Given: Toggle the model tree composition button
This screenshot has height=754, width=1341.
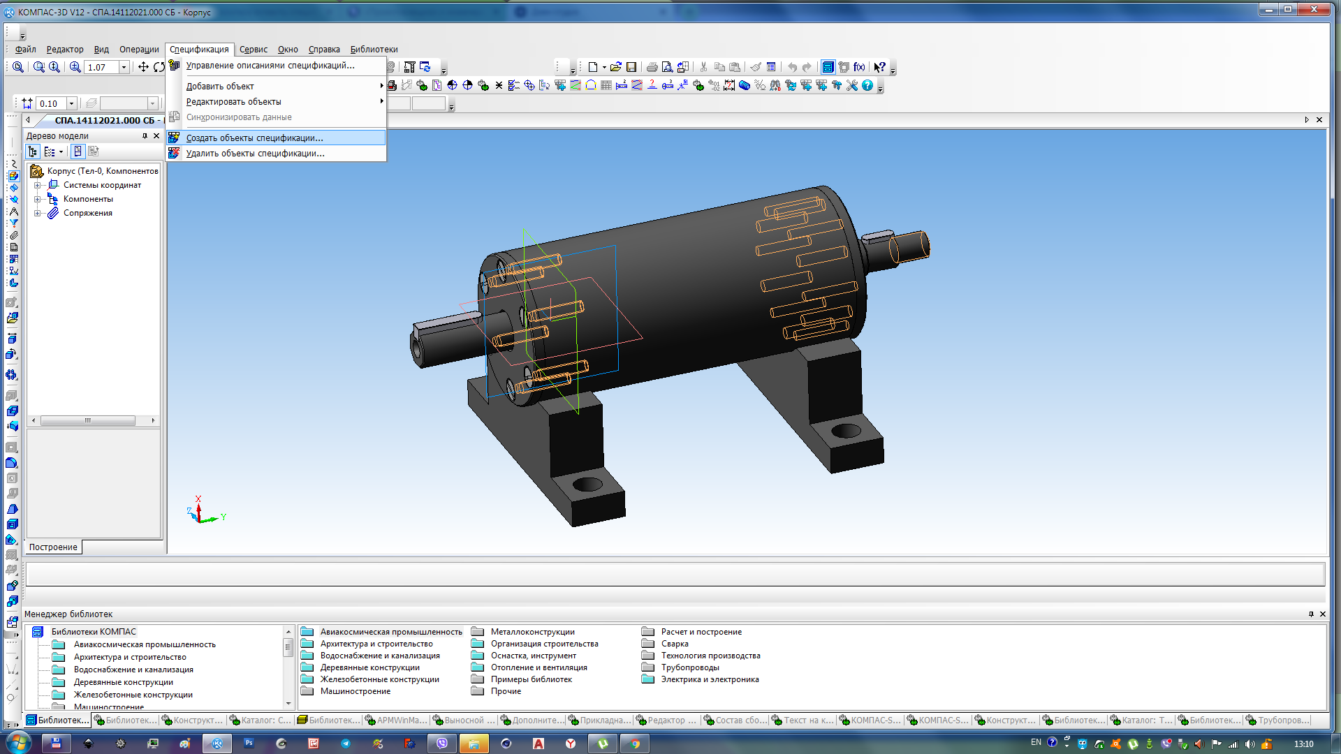Looking at the screenshot, I should (x=78, y=151).
